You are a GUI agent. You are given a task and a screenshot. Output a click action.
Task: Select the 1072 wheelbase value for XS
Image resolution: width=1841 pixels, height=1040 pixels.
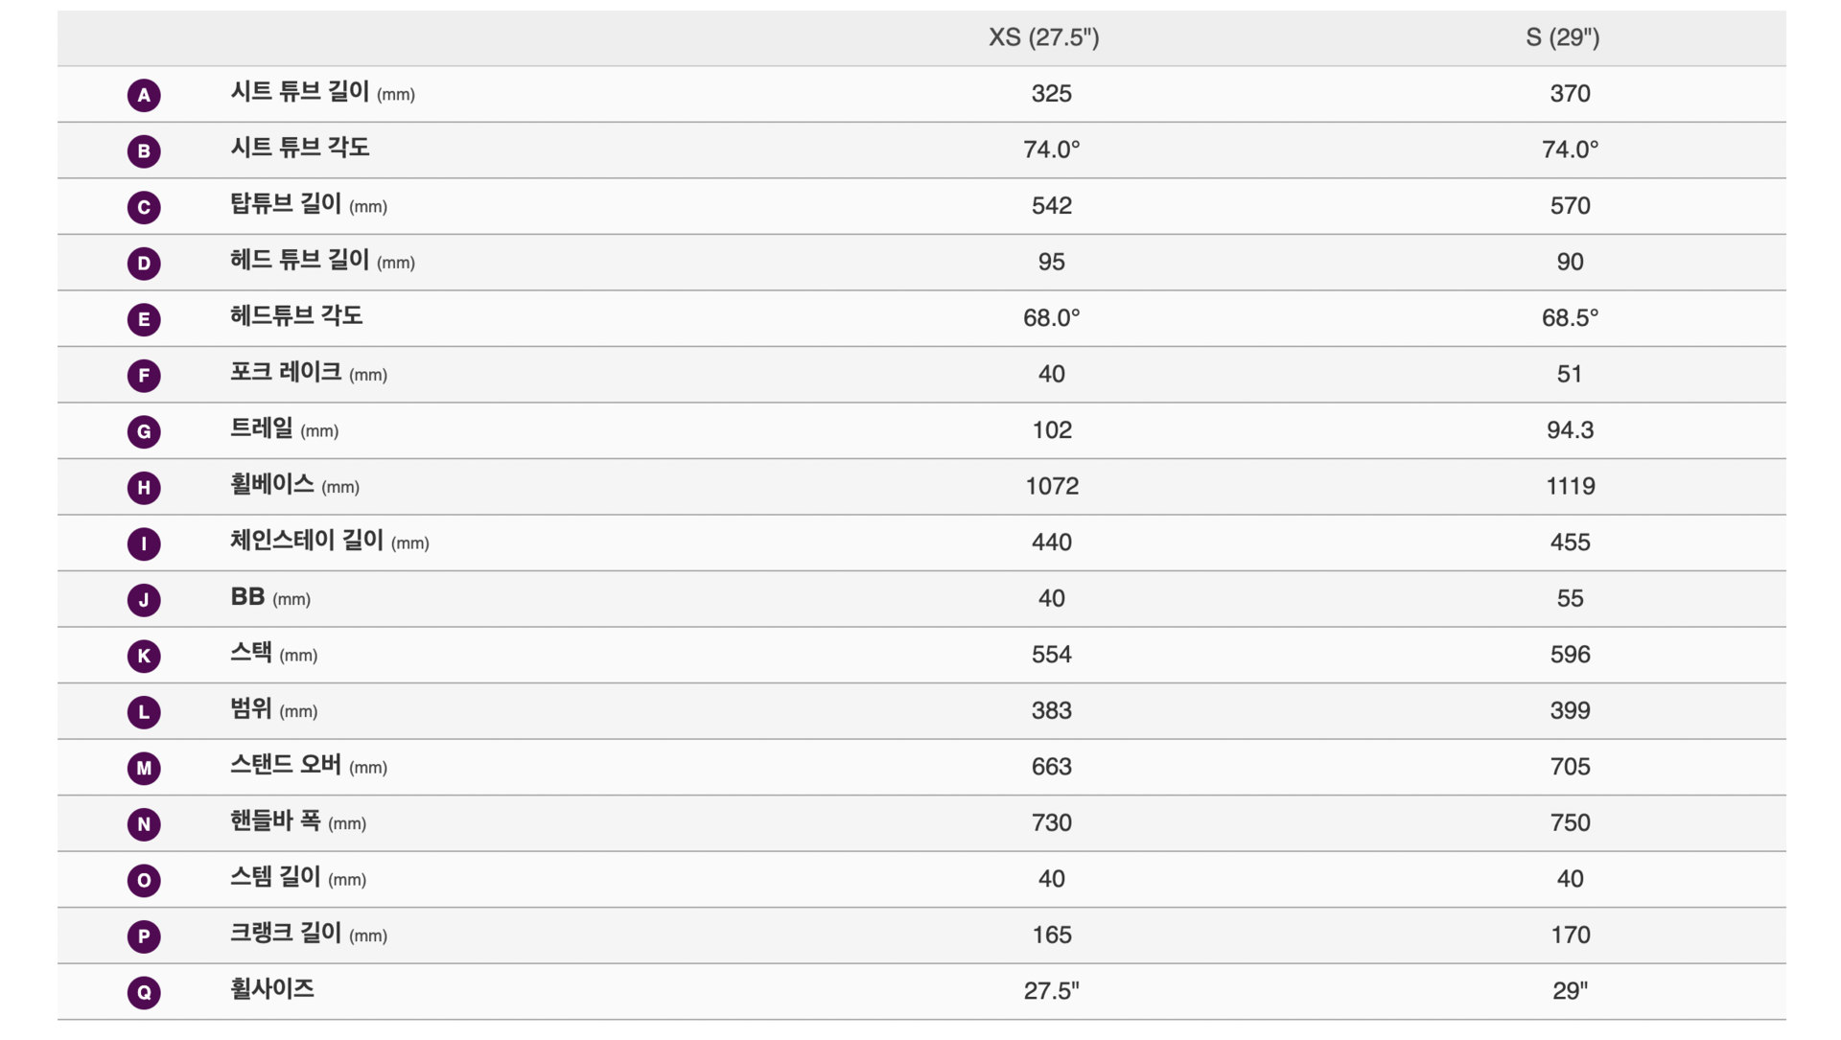click(1052, 486)
